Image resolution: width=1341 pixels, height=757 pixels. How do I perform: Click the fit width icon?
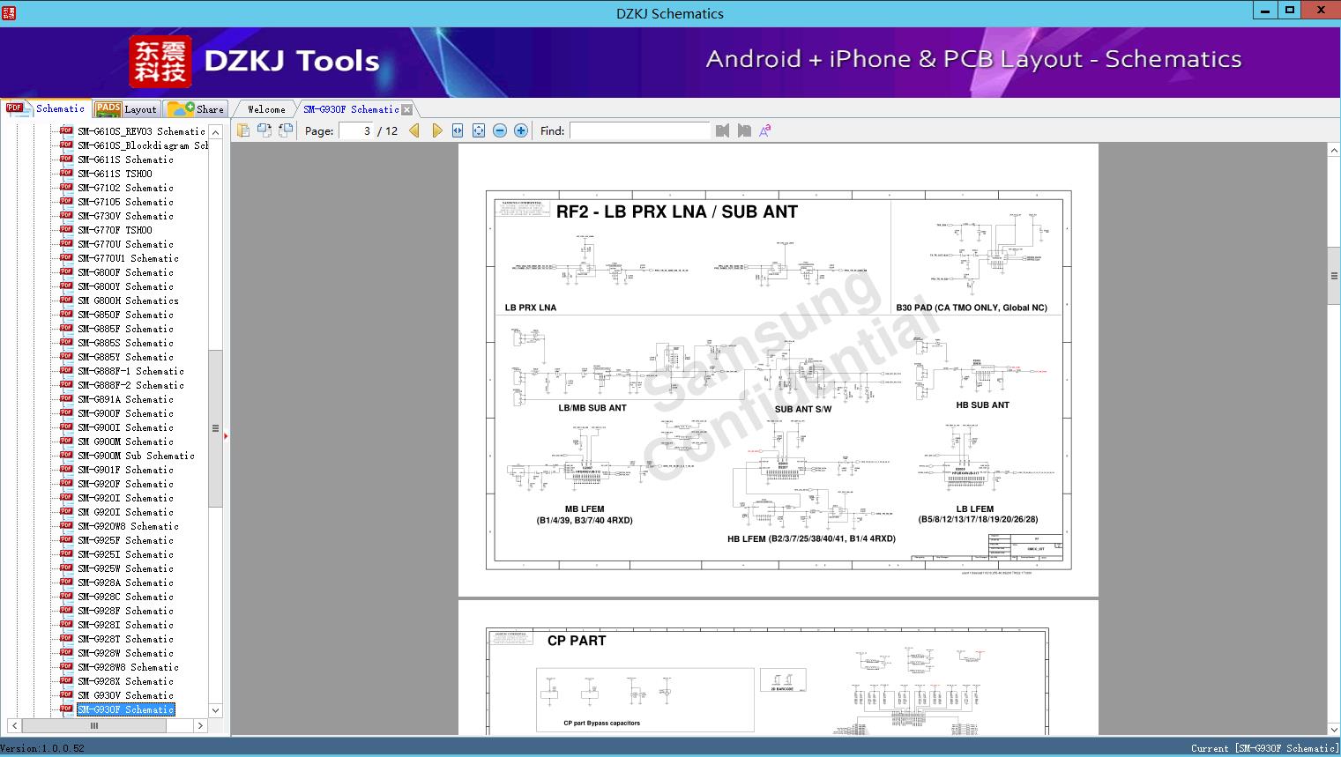pos(458,130)
